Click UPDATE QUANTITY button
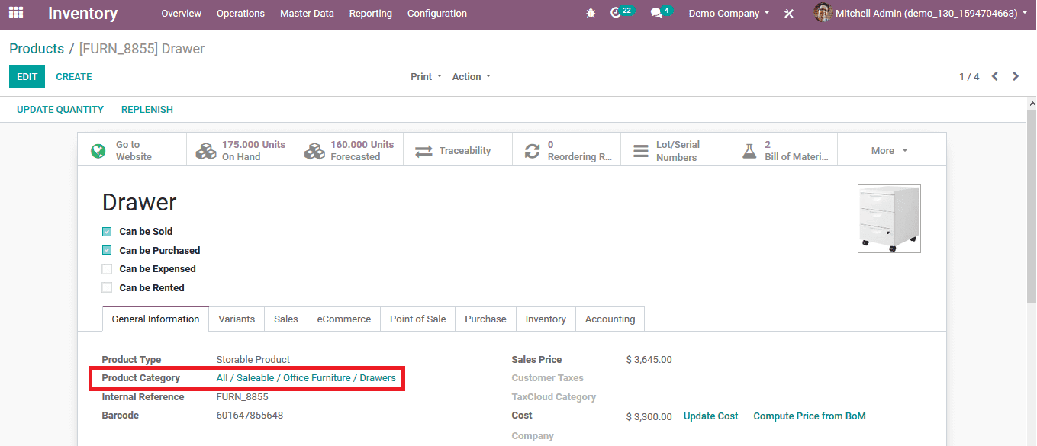Screen dimensions: 1037x446 tap(60, 110)
